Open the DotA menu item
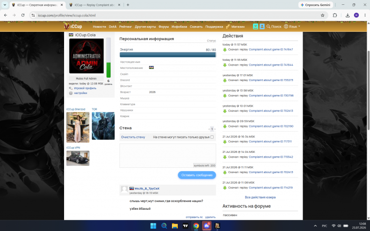The height and width of the screenshot is (231, 370). point(113,27)
